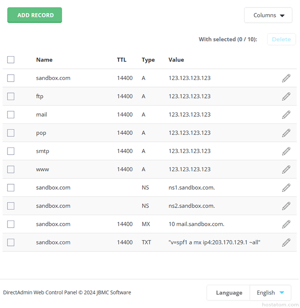Select the www record checkbox
Screen dimensions: 300x308
[11, 169]
